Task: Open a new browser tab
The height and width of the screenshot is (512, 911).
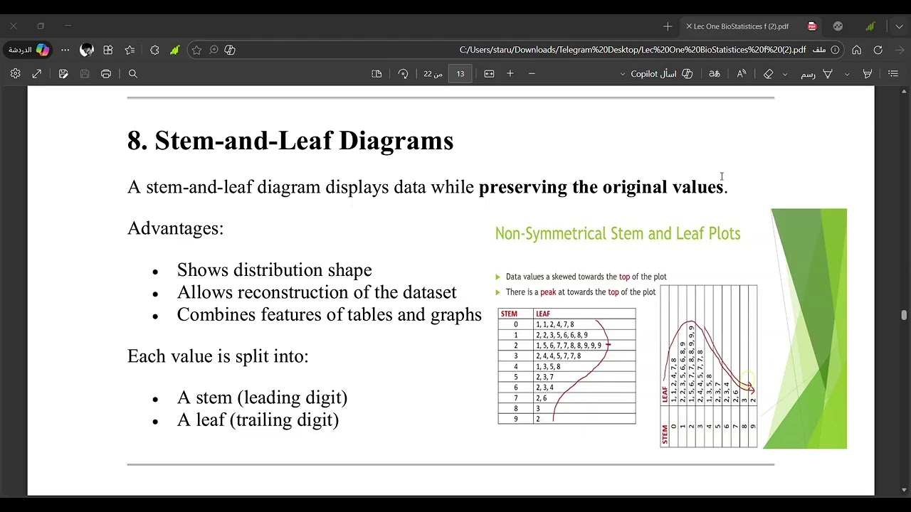Action: [668, 26]
